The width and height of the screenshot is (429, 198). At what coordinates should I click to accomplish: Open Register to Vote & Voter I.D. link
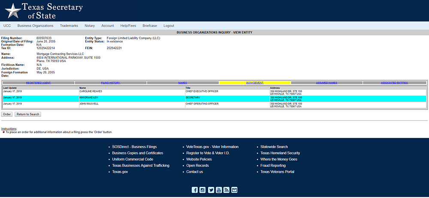(208, 153)
